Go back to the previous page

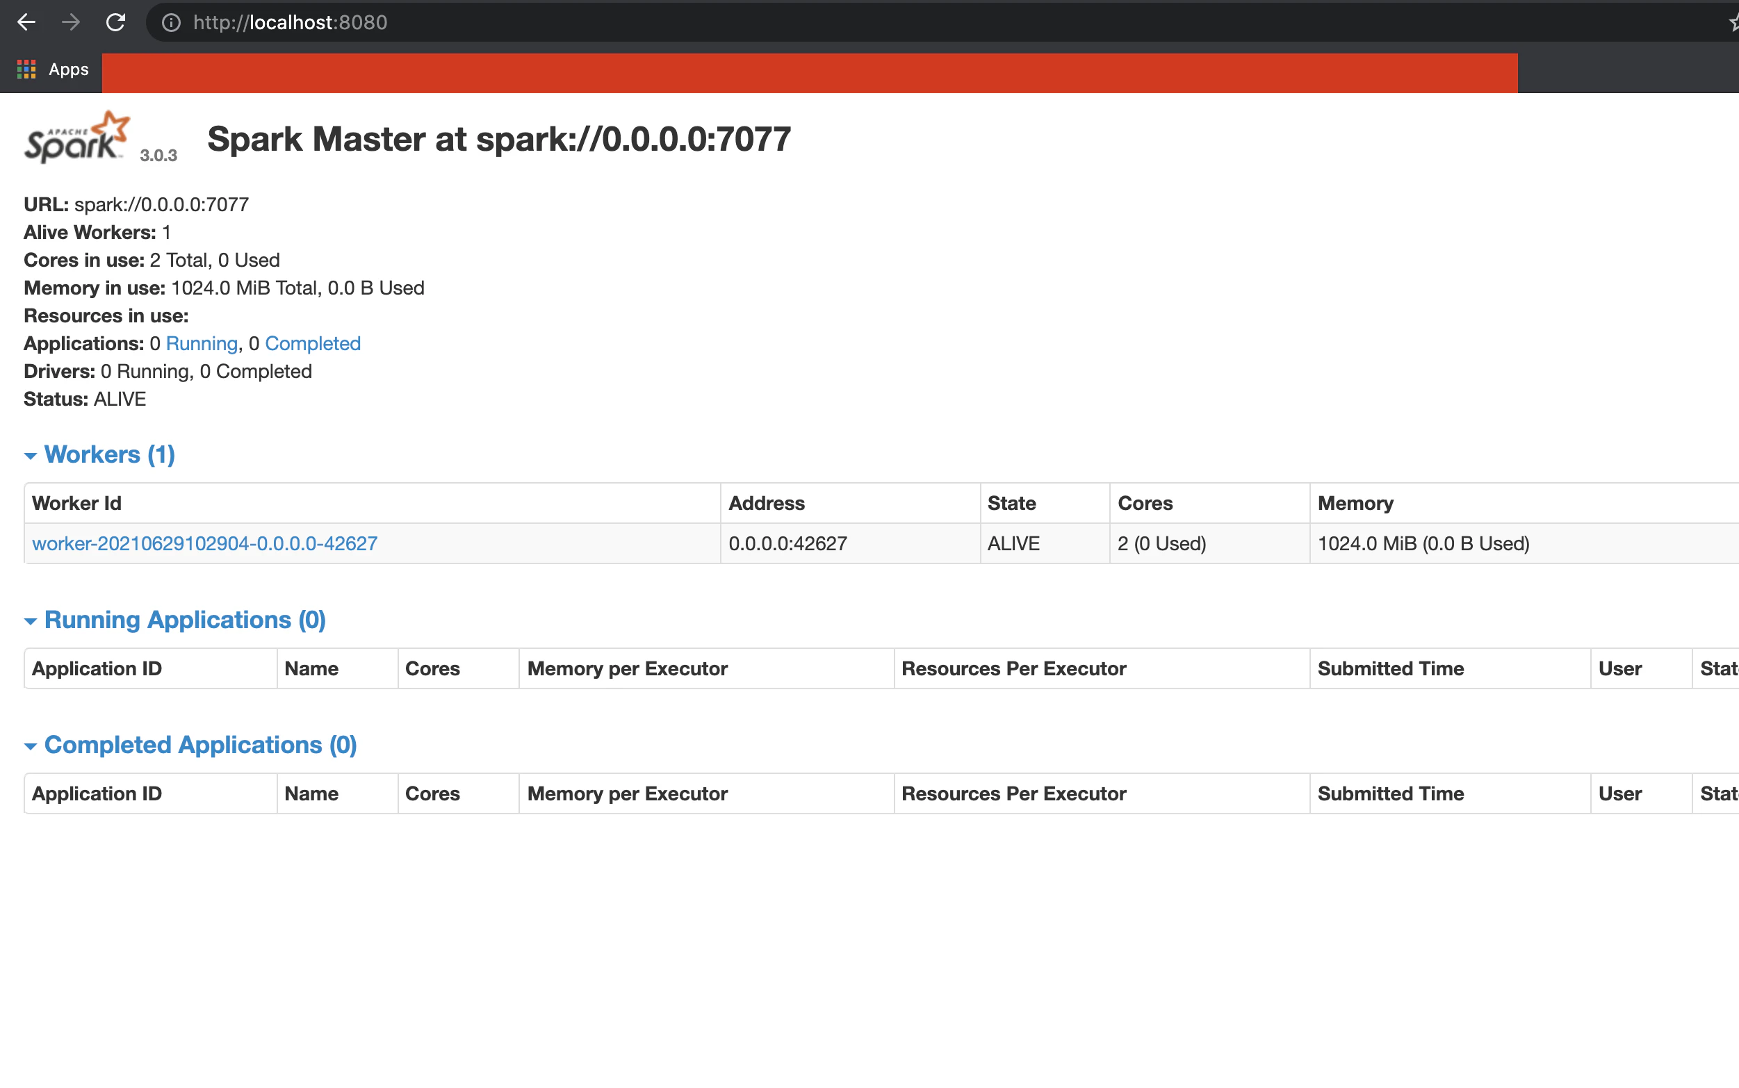tap(26, 22)
